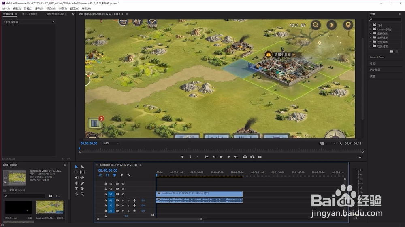Image resolution: width=405 pixels, height=227 pixels.
Task: Expand the Lumetri 预设 folder
Action: coord(370,29)
